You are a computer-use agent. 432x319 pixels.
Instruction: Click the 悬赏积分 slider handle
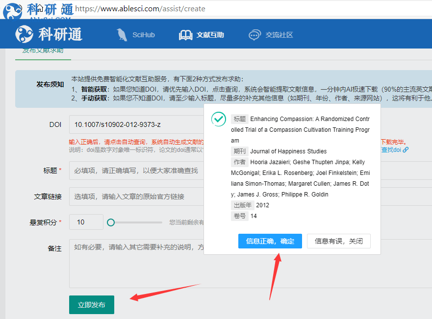(111, 222)
